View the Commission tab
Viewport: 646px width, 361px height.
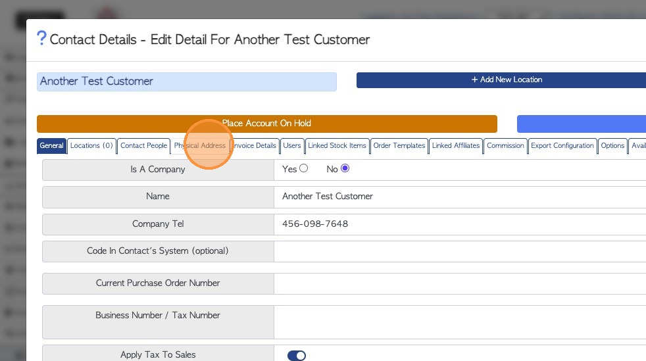[505, 146]
